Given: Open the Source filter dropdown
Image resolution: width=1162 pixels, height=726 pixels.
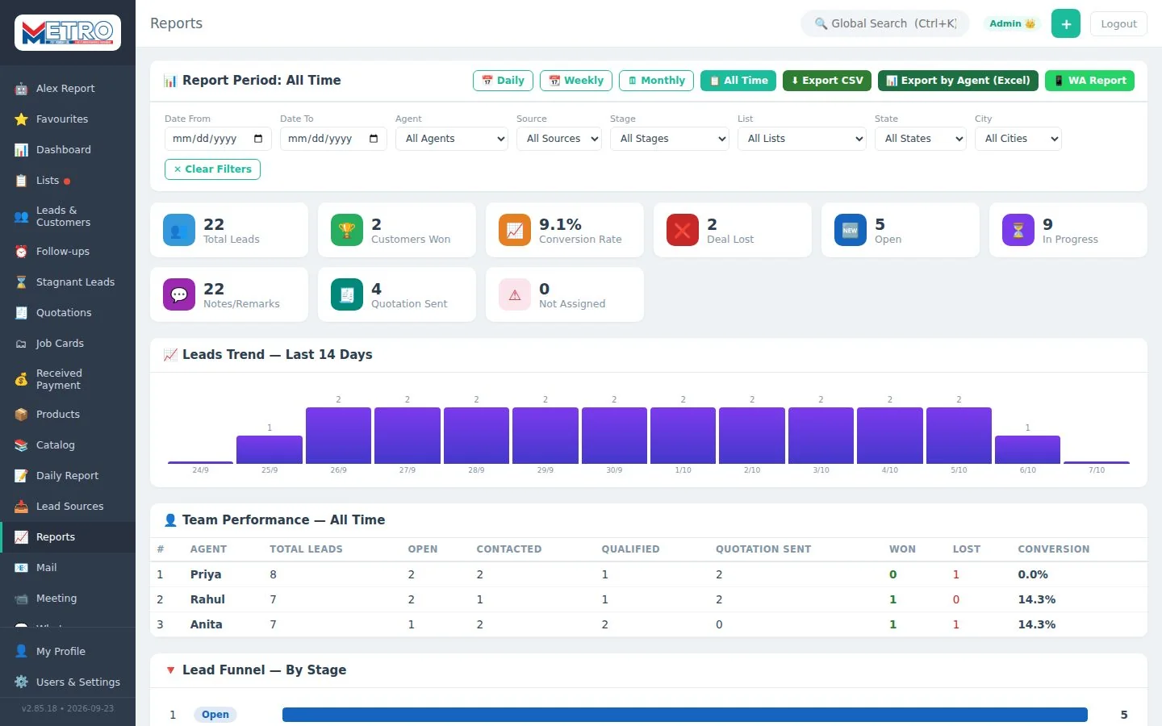Looking at the screenshot, I should tap(559, 139).
